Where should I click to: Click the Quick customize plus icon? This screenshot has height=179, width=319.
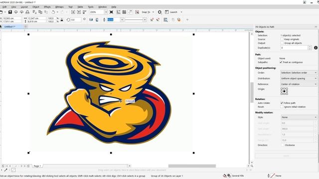point(187,20)
